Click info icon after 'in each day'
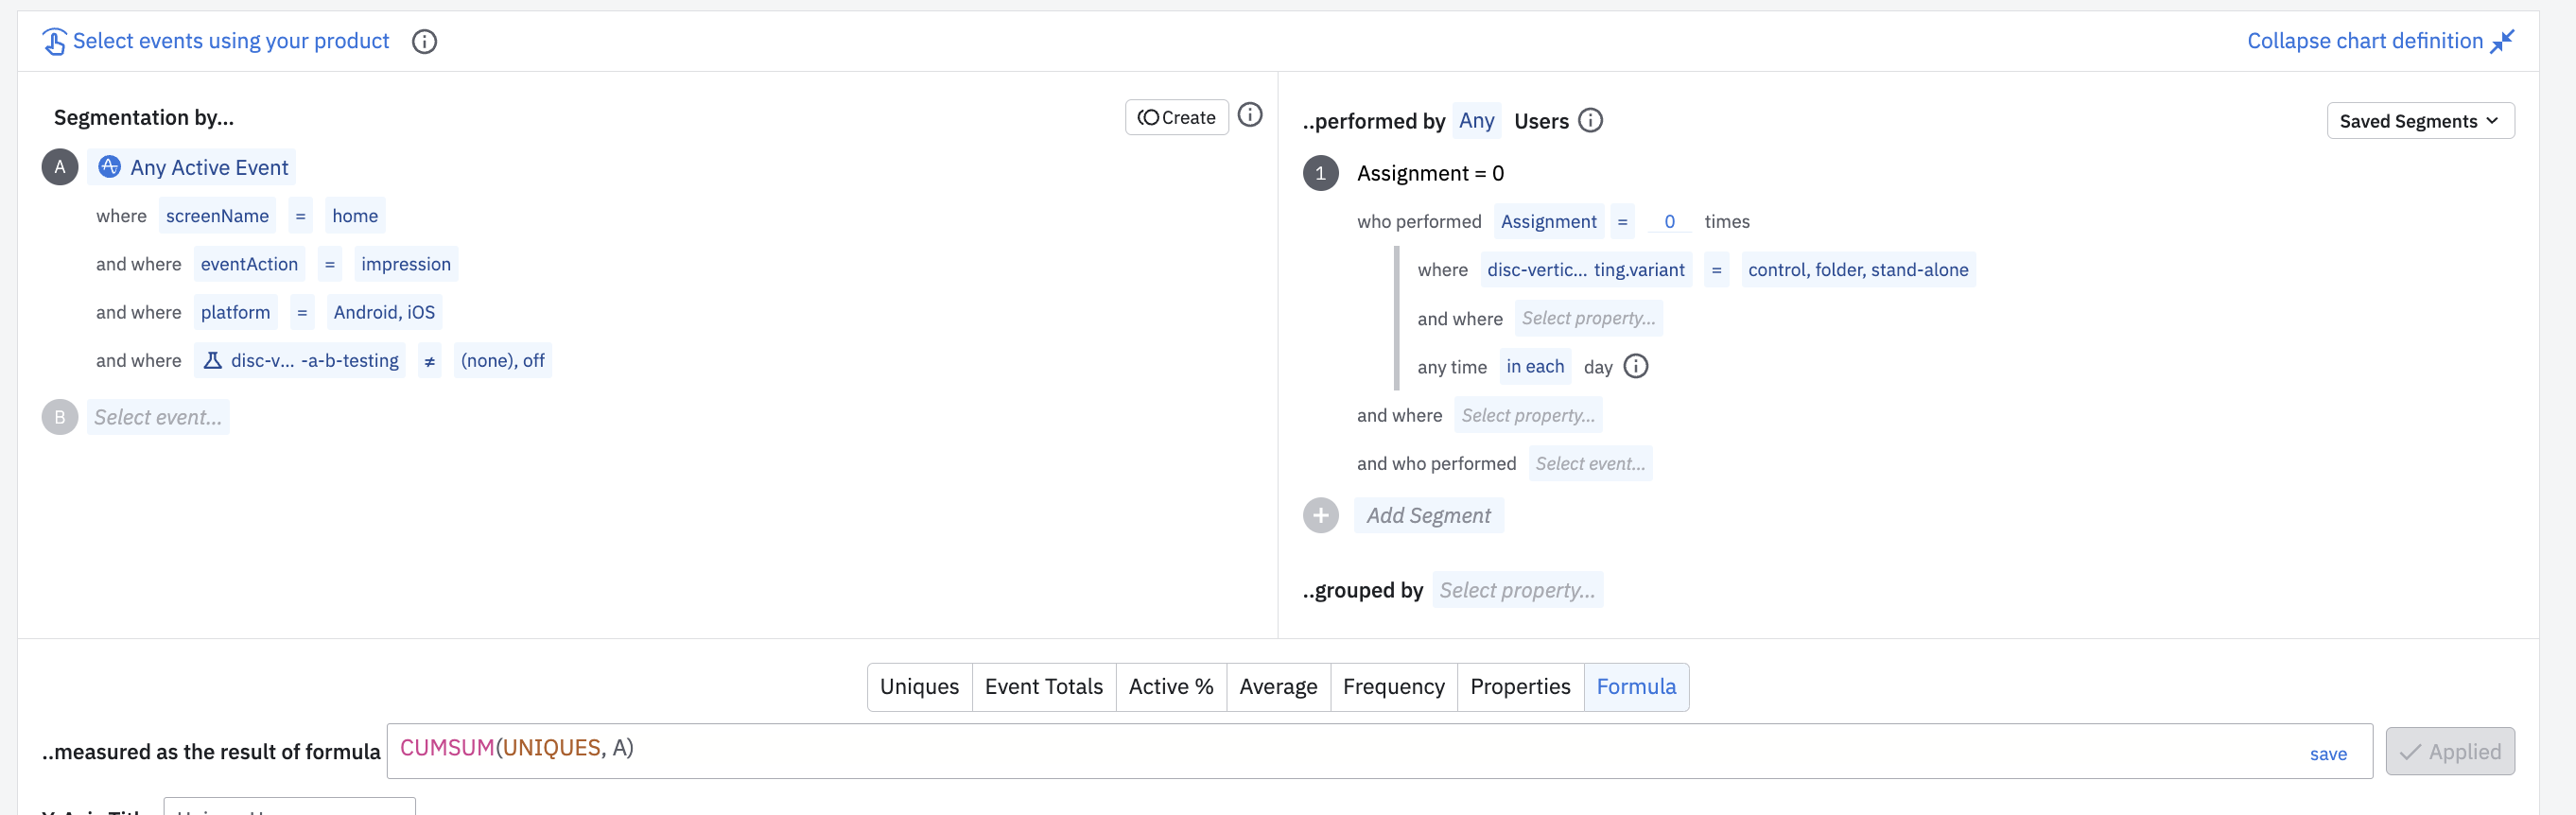2576x815 pixels. [x=1635, y=367]
